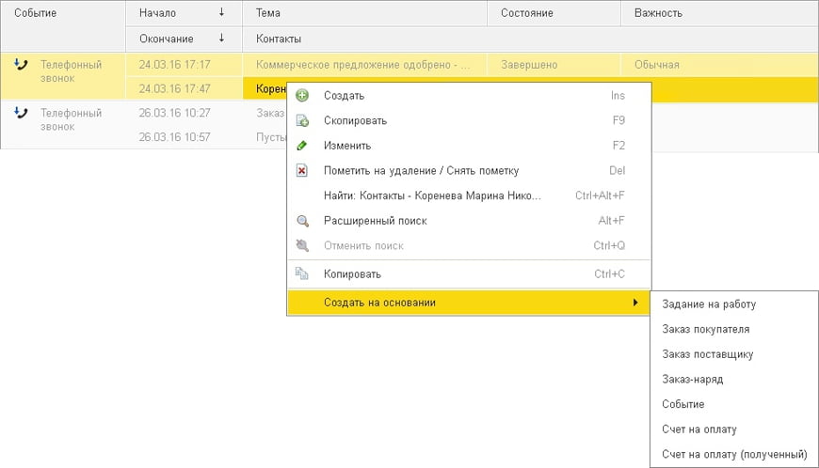Select Отменить поиск menu entry
Screen dimensions: 819x468
pos(469,245)
